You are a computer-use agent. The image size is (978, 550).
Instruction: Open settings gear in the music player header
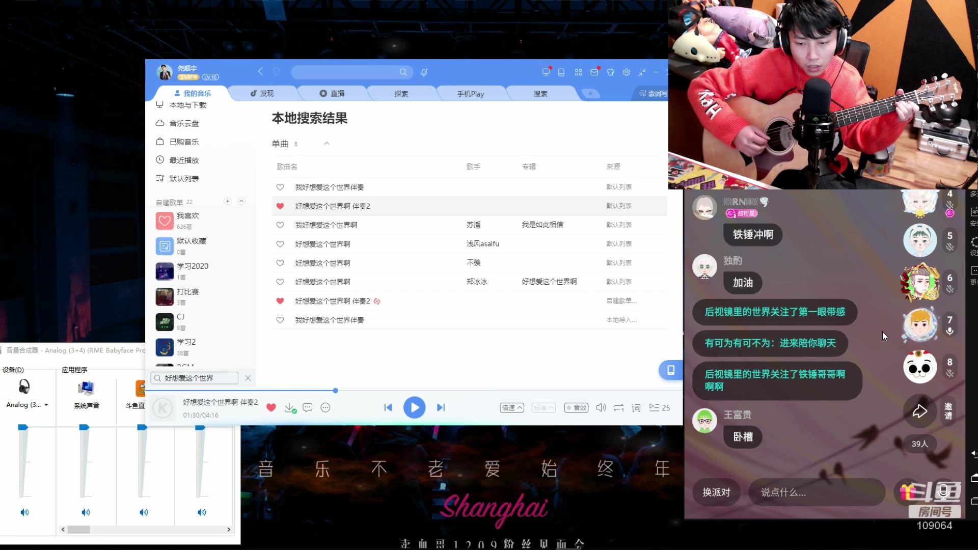point(627,72)
